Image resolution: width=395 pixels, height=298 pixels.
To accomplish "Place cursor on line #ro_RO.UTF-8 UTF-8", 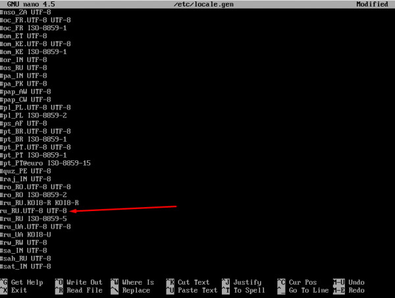I will tap(36, 187).
